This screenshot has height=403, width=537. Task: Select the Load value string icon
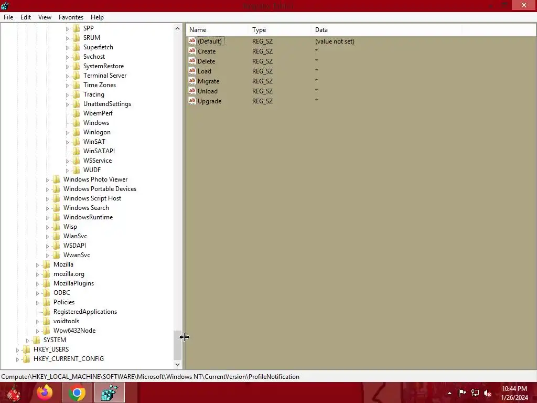(192, 71)
